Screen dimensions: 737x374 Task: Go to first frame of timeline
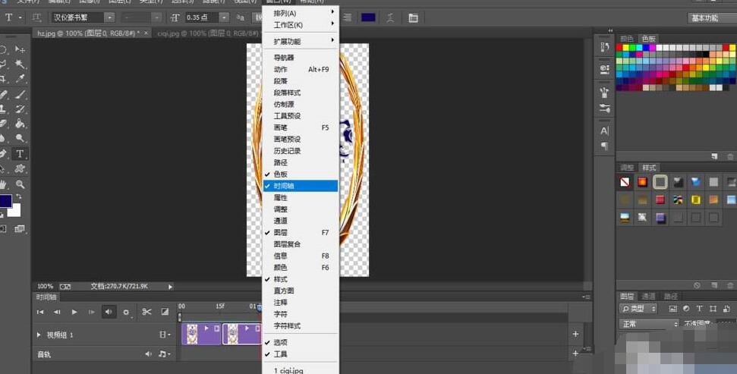40,312
